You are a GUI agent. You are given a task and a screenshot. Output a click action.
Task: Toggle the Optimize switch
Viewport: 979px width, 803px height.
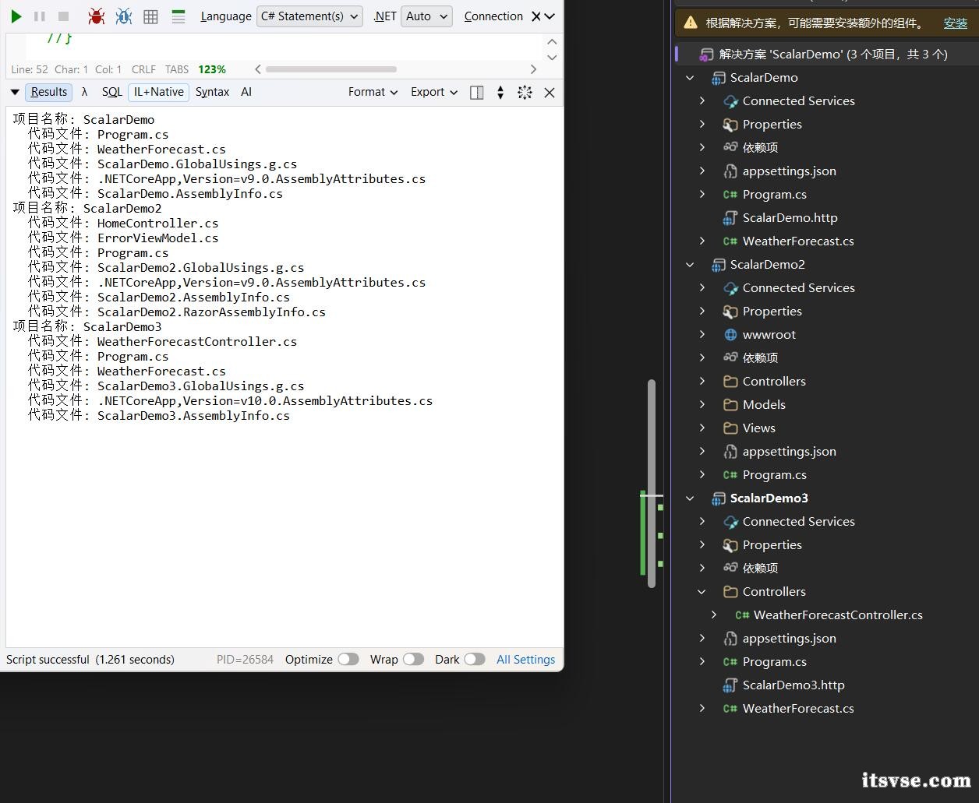[348, 660]
